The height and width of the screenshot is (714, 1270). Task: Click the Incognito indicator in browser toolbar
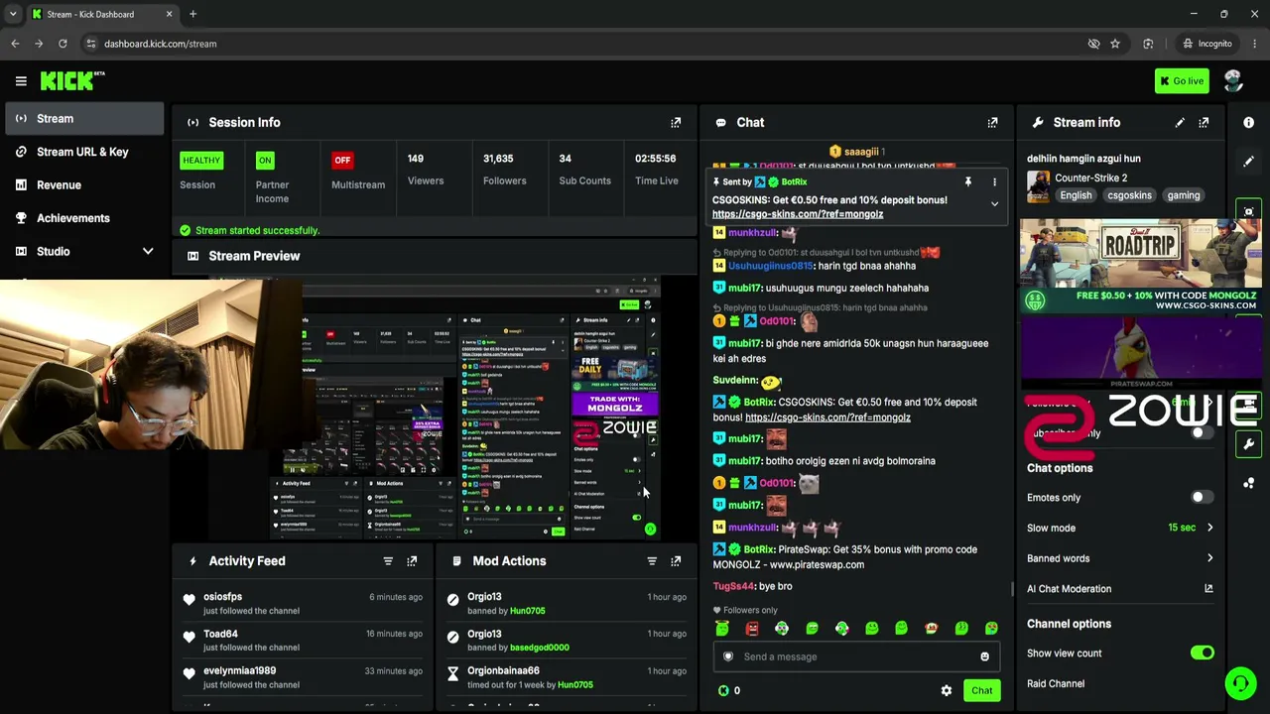(1206, 44)
